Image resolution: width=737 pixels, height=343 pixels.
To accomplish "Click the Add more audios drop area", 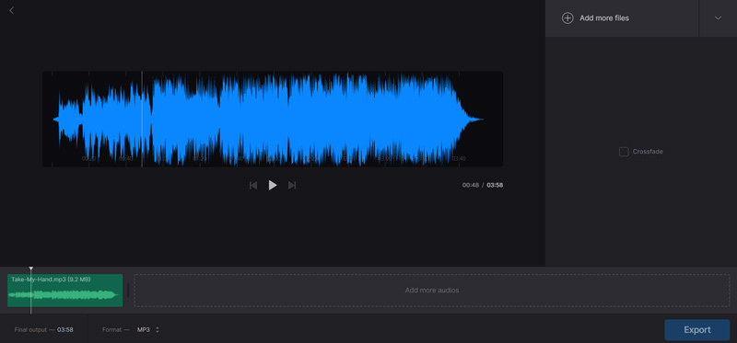I will click(x=432, y=291).
